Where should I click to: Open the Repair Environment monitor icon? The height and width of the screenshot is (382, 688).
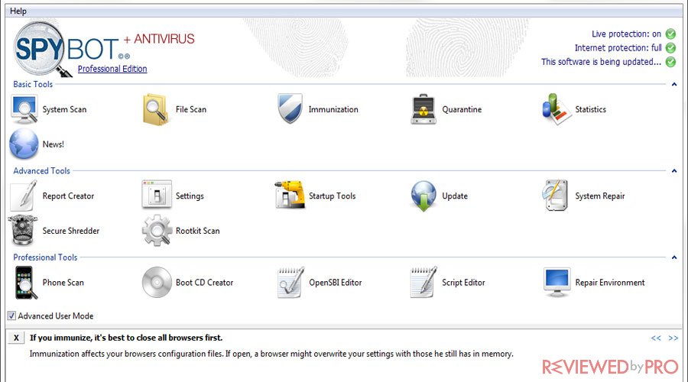click(557, 282)
